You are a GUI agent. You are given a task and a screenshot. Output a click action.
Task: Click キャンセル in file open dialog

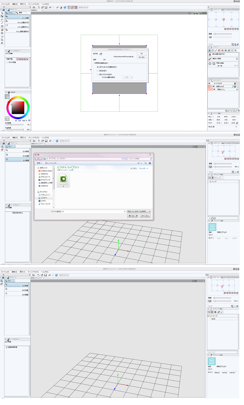145,216
